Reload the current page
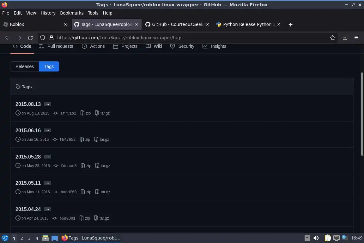Screen dimensions: 364x243 pyautogui.click(x=30, y=38)
